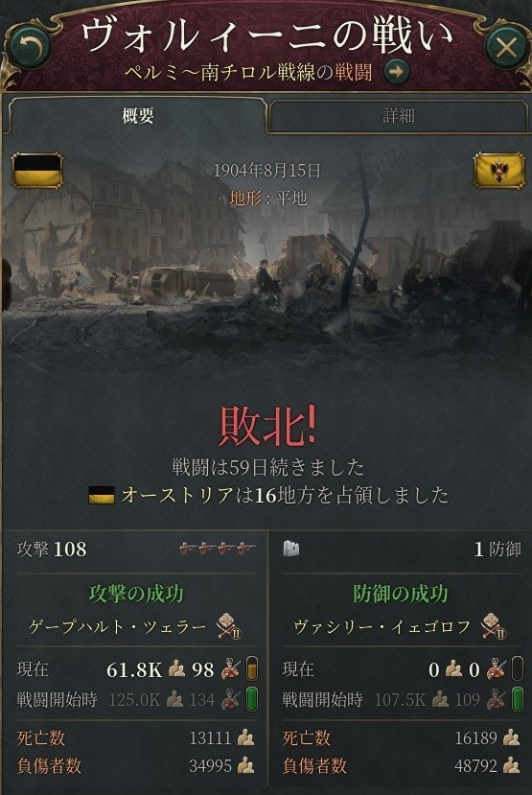This screenshot has height=795, width=532.
Task: Close the battle result panel
Action: (x=504, y=48)
